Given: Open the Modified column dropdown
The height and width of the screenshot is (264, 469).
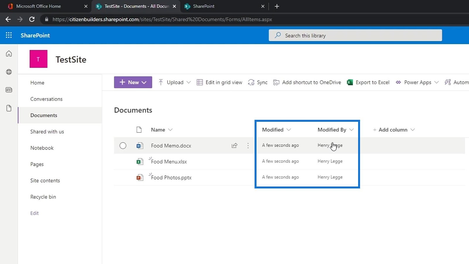Looking at the screenshot, I should tap(289, 130).
